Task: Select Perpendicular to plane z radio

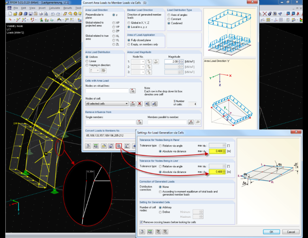Action: (114, 15)
